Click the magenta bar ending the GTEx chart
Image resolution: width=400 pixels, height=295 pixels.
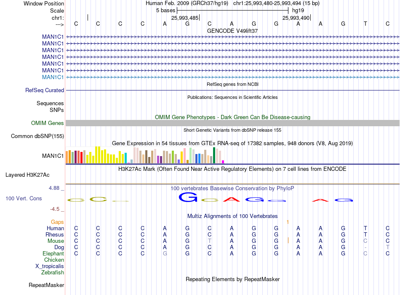(x=223, y=162)
